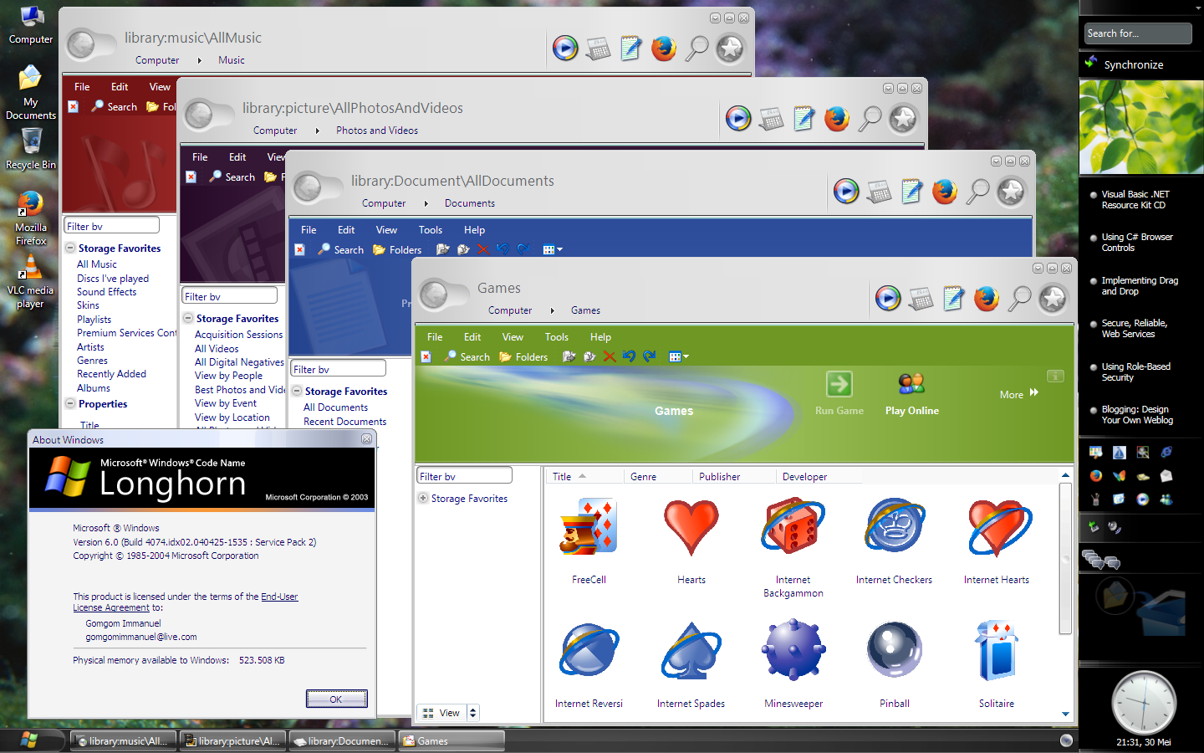
Task: Click Media Player icon in AllMusic window header
Action: [x=565, y=49]
